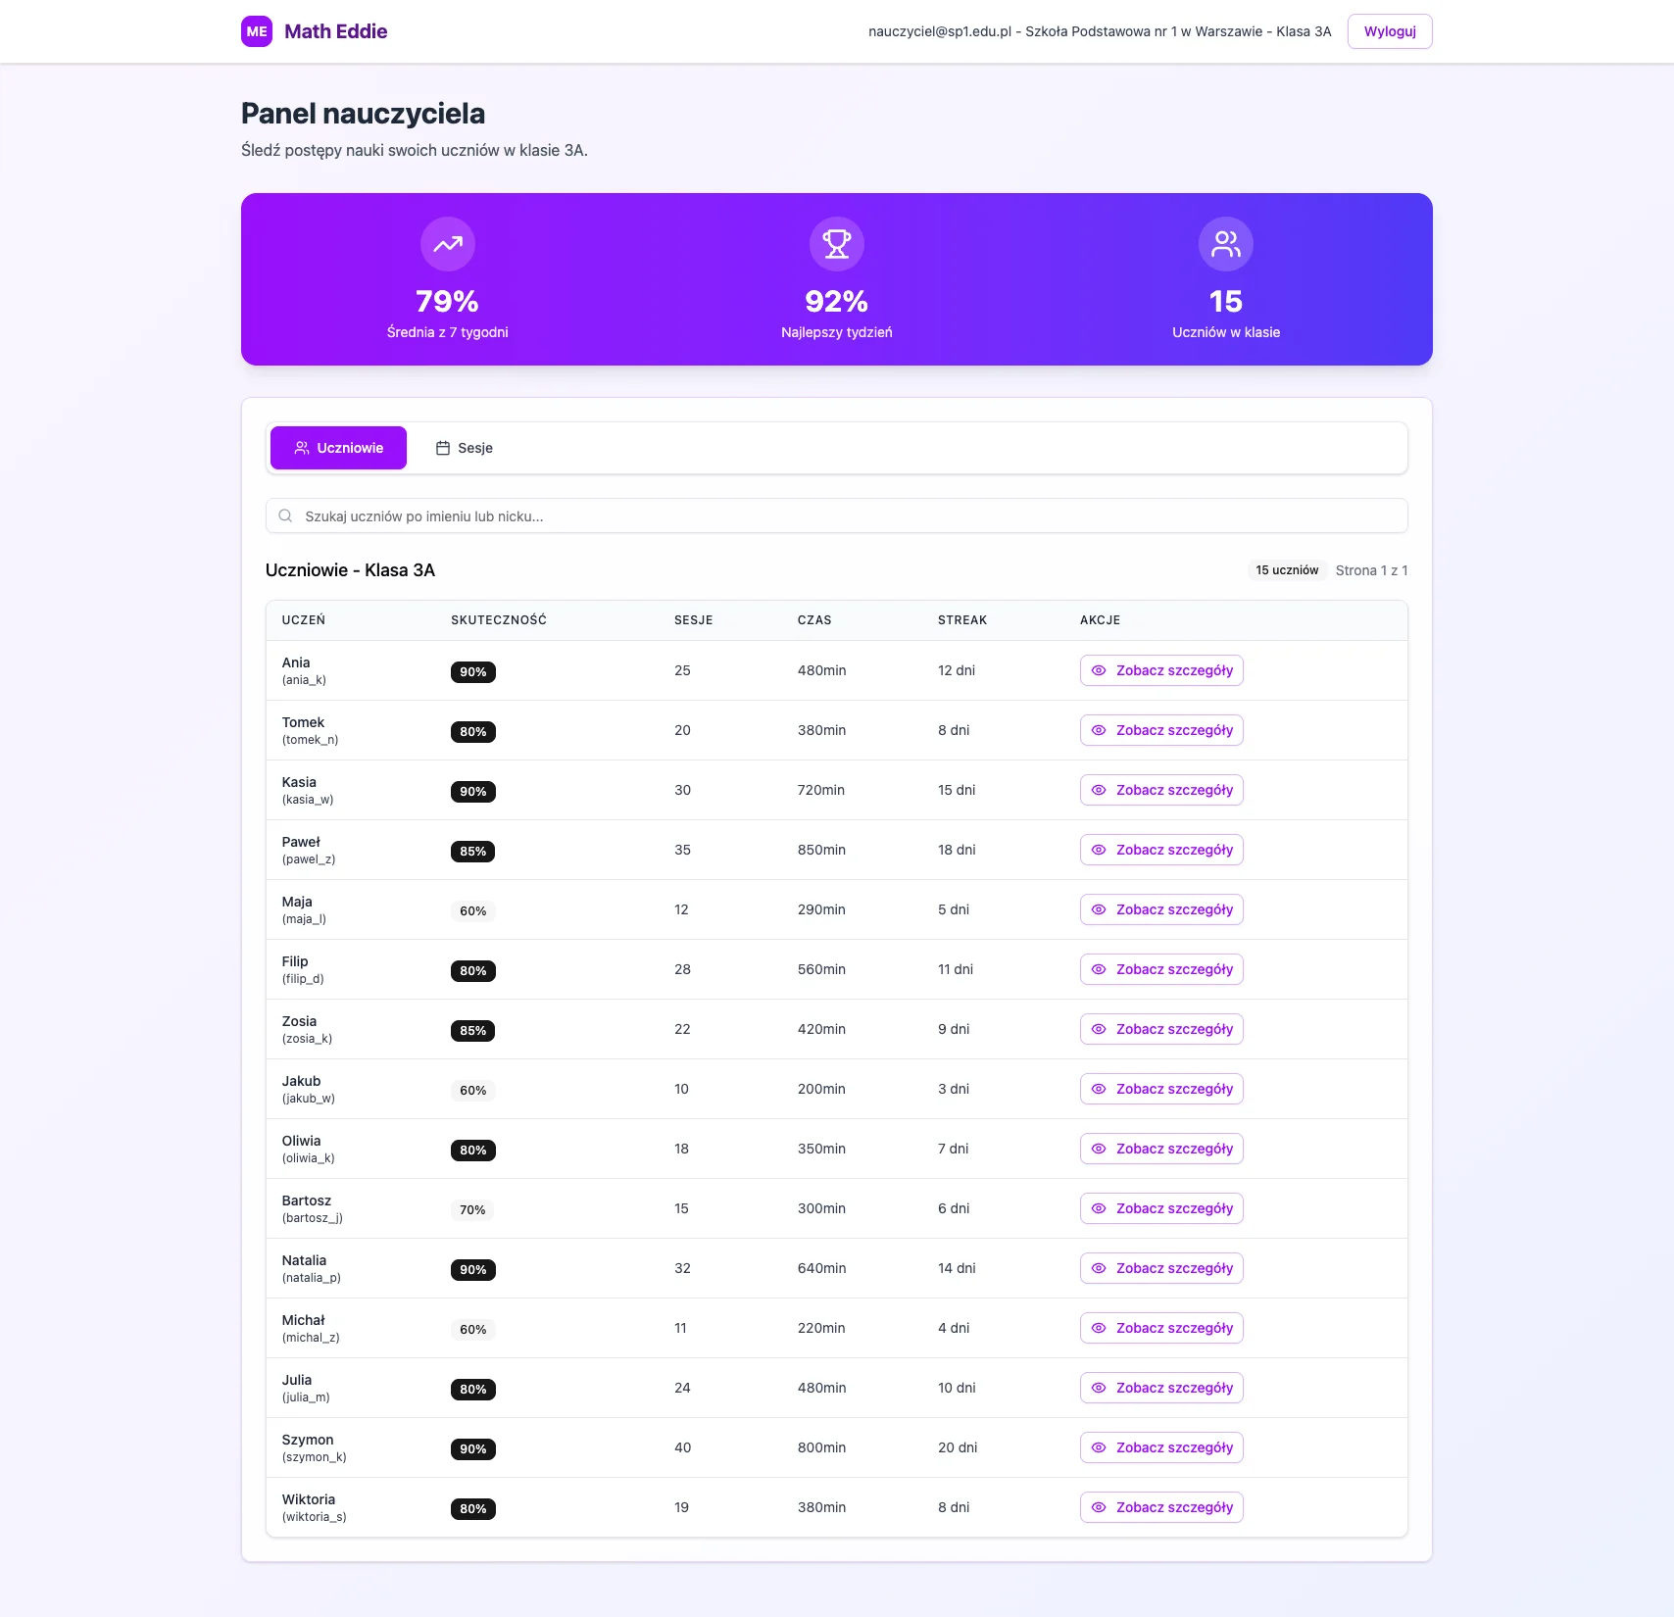The width and height of the screenshot is (1674, 1617).
Task: Open the SKUTECZNOŚĆ column header
Action: point(498,619)
